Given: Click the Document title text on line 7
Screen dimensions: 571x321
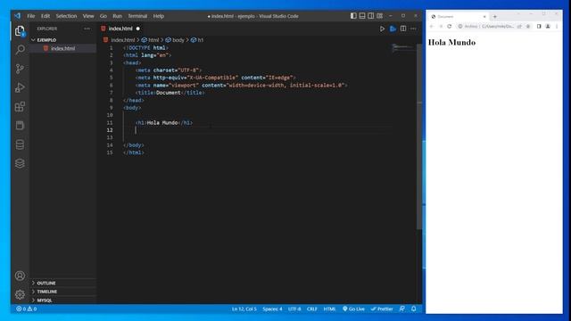Looking at the screenshot, I should point(169,93).
